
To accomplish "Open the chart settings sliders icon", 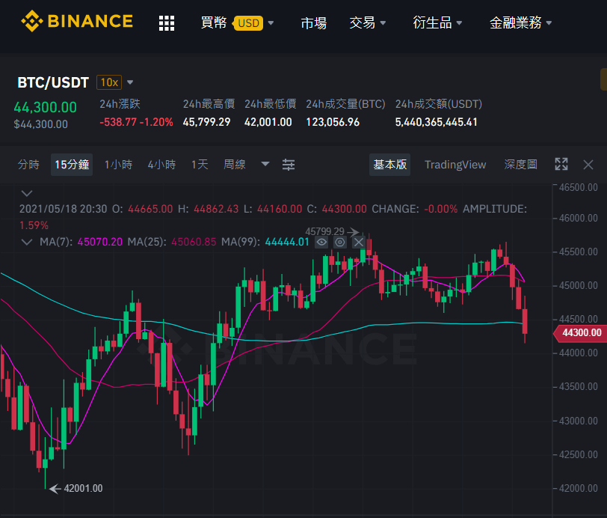I will (289, 165).
